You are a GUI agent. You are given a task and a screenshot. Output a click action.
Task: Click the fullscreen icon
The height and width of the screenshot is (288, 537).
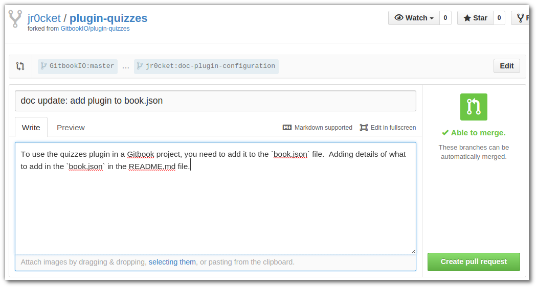coord(364,128)
